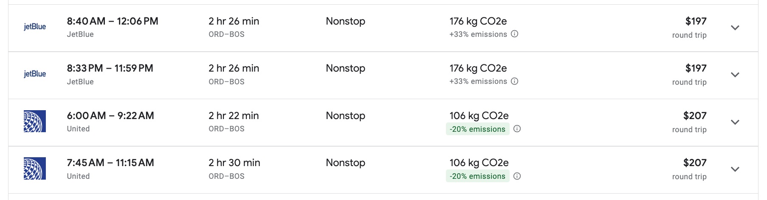The image size is (767, 200).
Task: Select the 8:40 AM – 12:06 PM flight
Action: pos(113,21)
